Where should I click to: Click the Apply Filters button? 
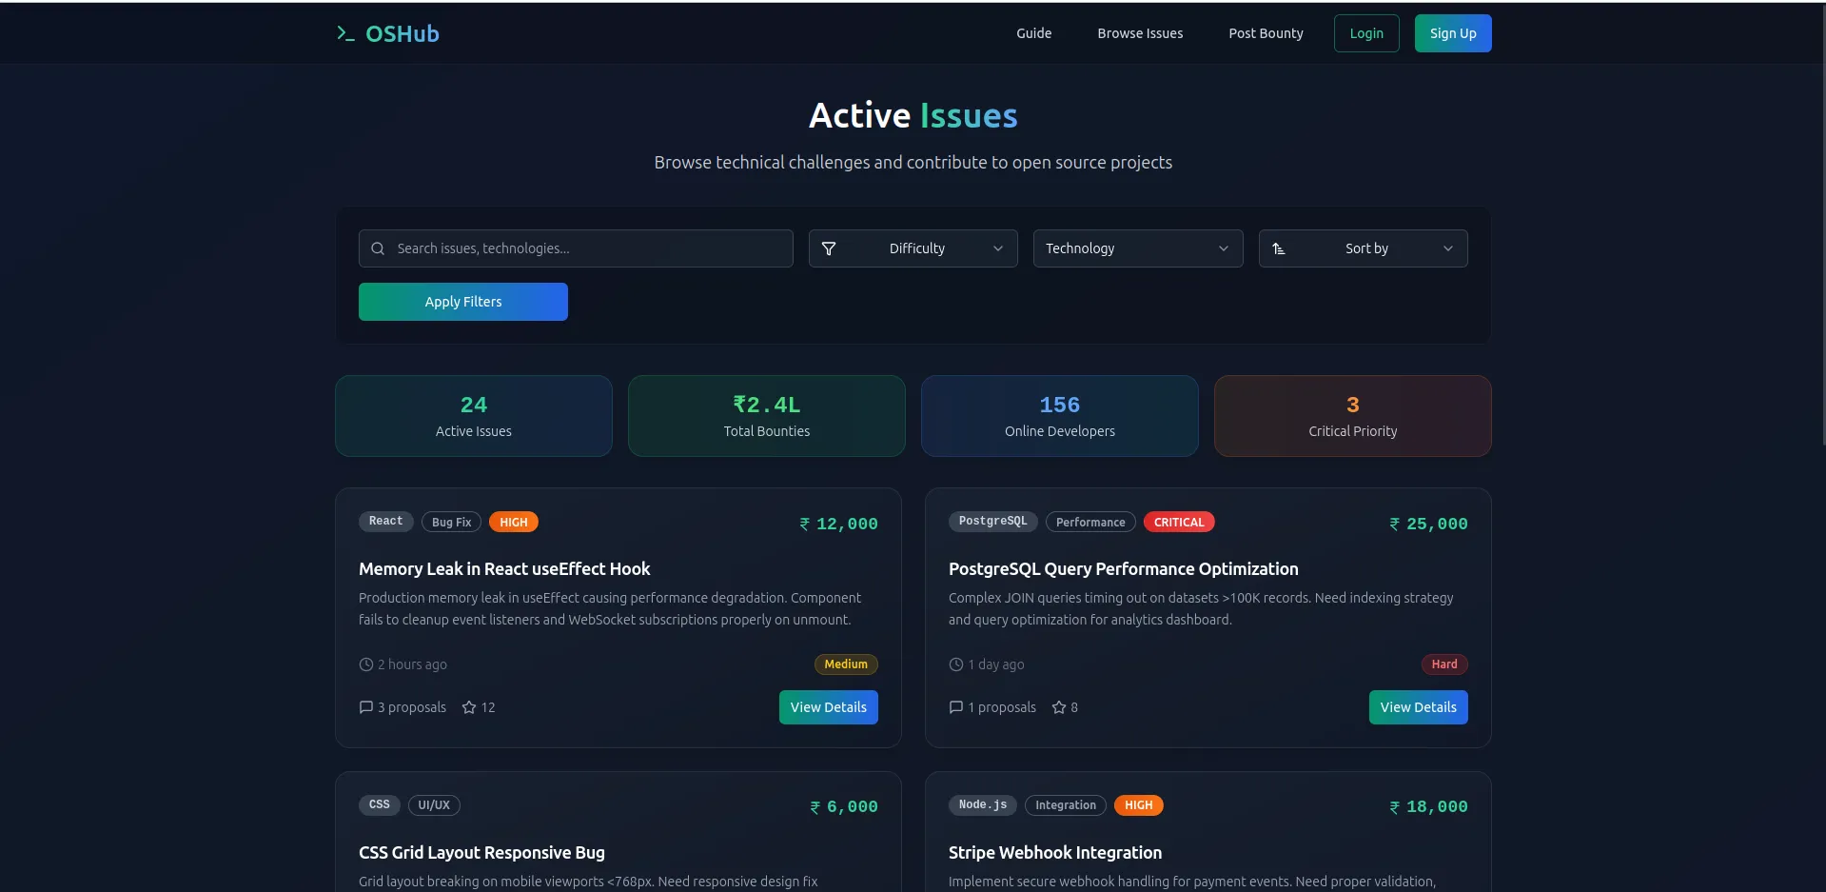pos(462,301)
